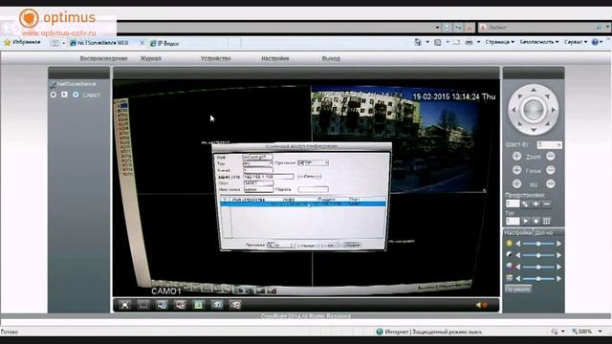Image resolution: width=612 pixels, height=344 pixels.
Task: Move camera diagonally down-right on PTZ wheel
Action: point(547,123)
